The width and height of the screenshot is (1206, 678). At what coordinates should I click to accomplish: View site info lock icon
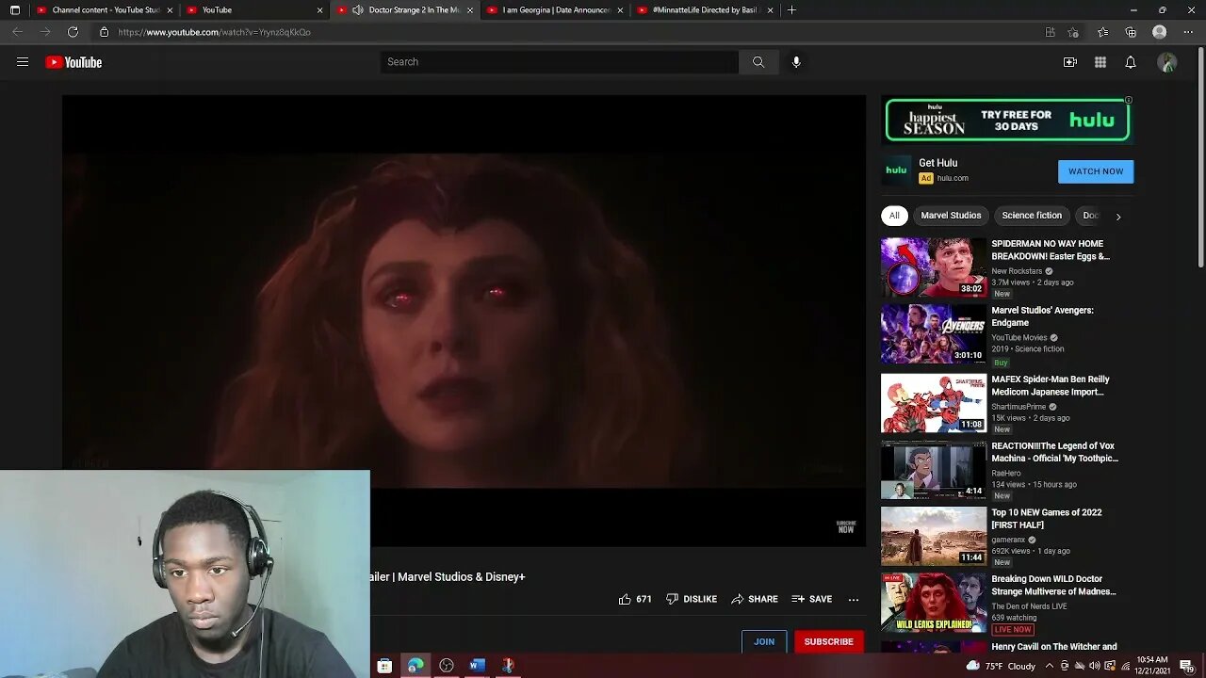(105, 32)
